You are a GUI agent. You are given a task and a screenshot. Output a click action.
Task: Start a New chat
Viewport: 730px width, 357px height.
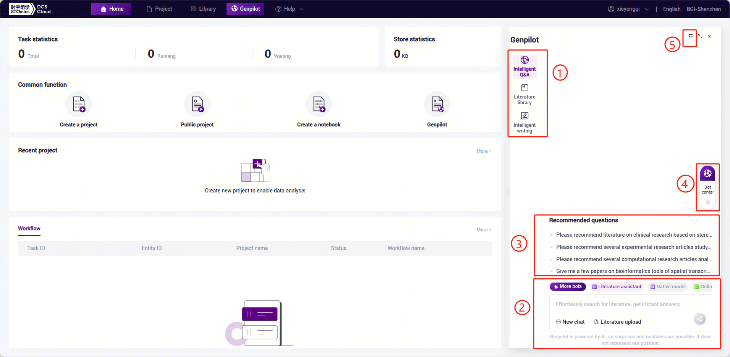pos(570,322)
